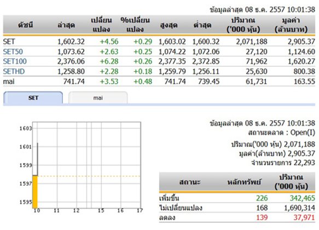The width and height of the screenshot is (319, 230).
Task: Click the ลดลง status row label
Action: [x=167, y=217]
